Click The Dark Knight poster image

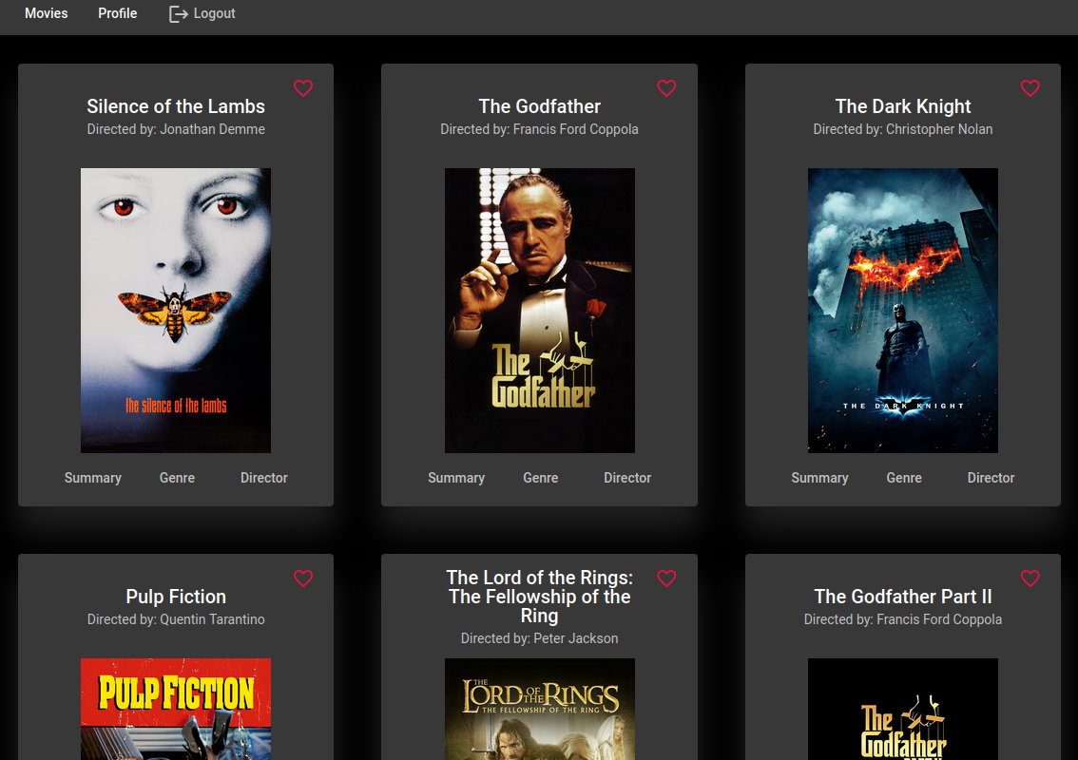(x=903, y=311)
